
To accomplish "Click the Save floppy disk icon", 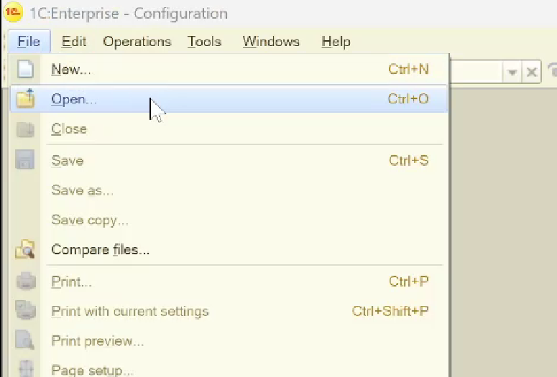I will point(25,161).
